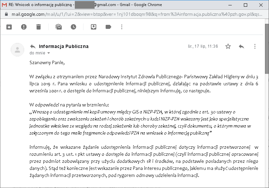Report this message as spam
This screenshot has height=188, width=269.
point(24,27)
